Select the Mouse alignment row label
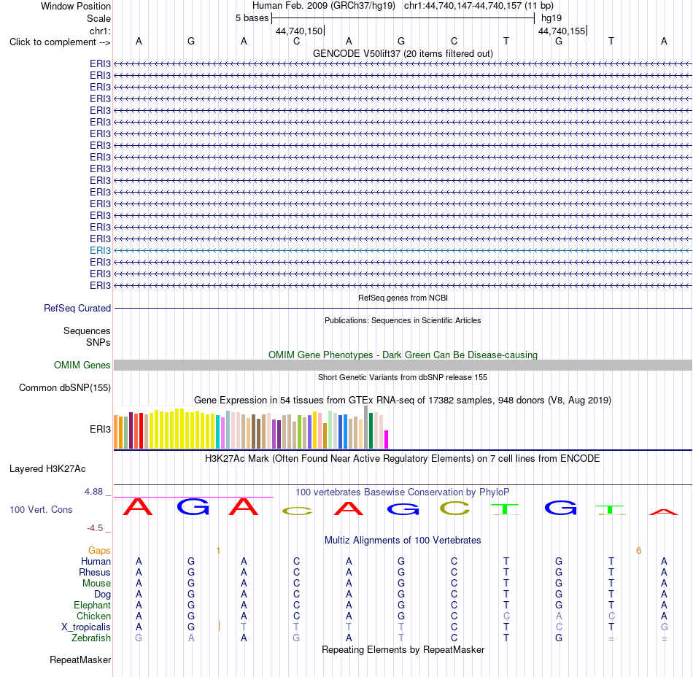The width and height of the screenshot is (693, 677). 96,583
